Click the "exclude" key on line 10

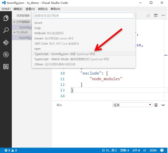[x=91, y=73]
